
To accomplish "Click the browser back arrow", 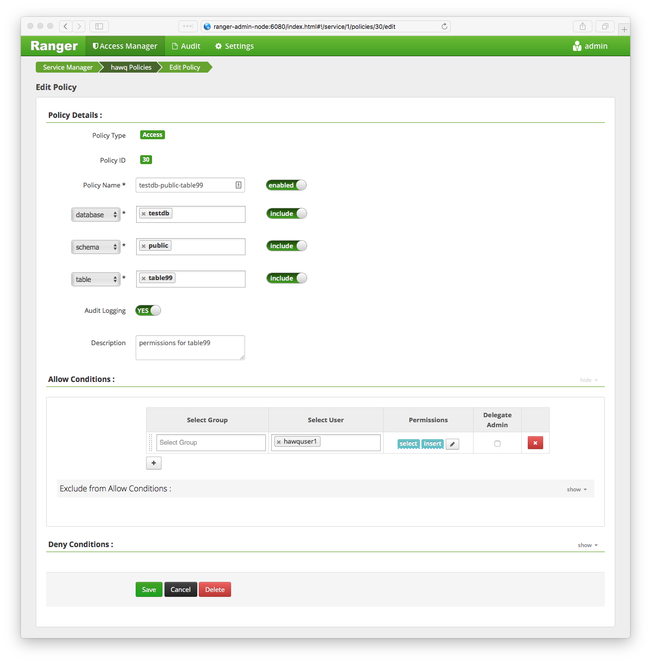I will pos(66,26).
